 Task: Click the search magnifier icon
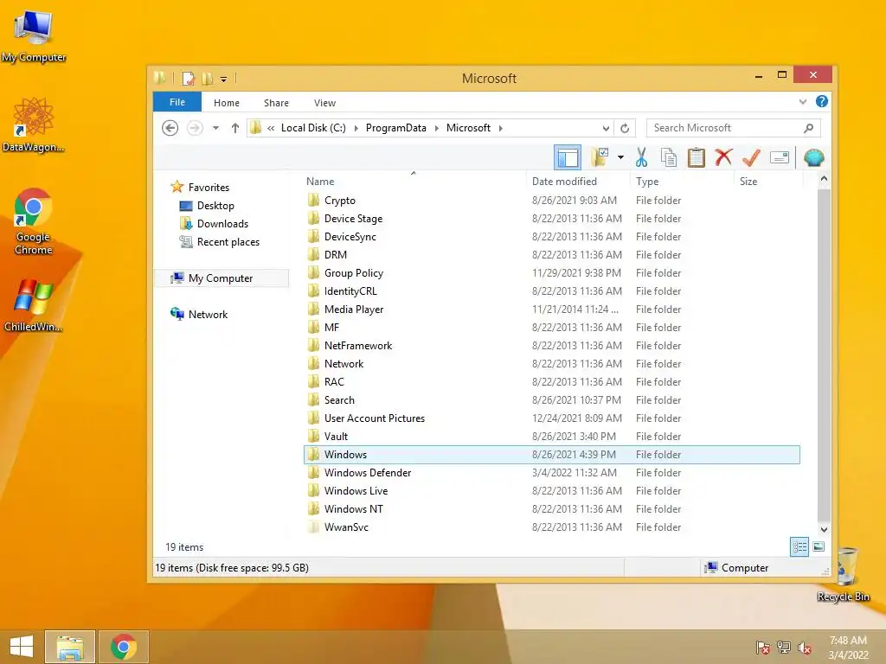click(x=809, y=128)
